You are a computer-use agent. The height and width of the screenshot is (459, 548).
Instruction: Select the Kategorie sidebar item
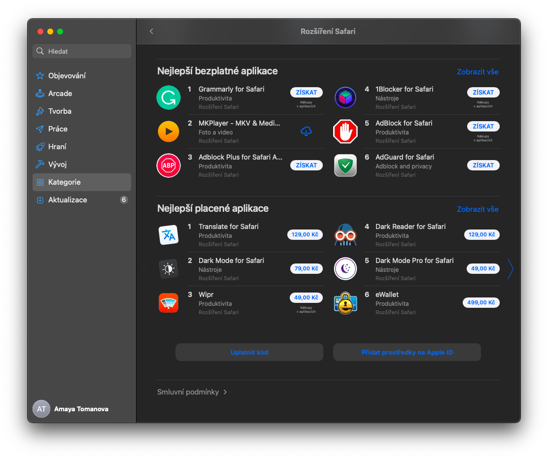click(x=82, y=182)
